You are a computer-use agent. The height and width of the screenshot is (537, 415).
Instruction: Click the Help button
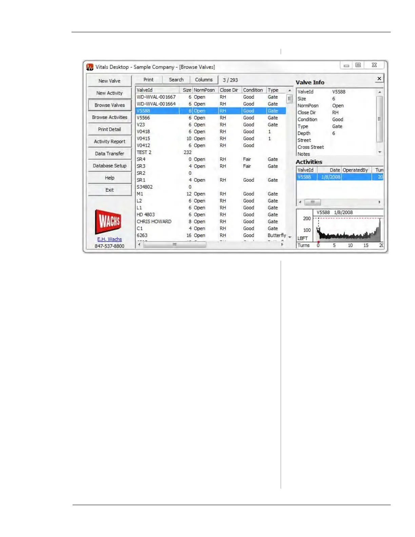point(110,178)
